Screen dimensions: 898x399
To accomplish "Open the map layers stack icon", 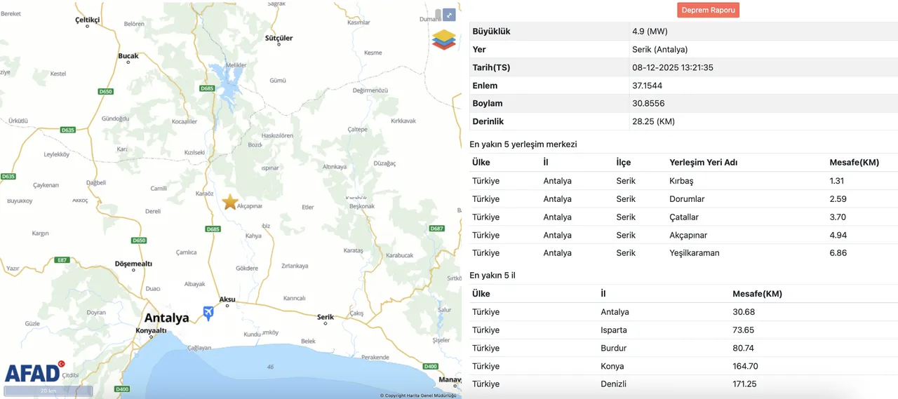I will point(443,39).
